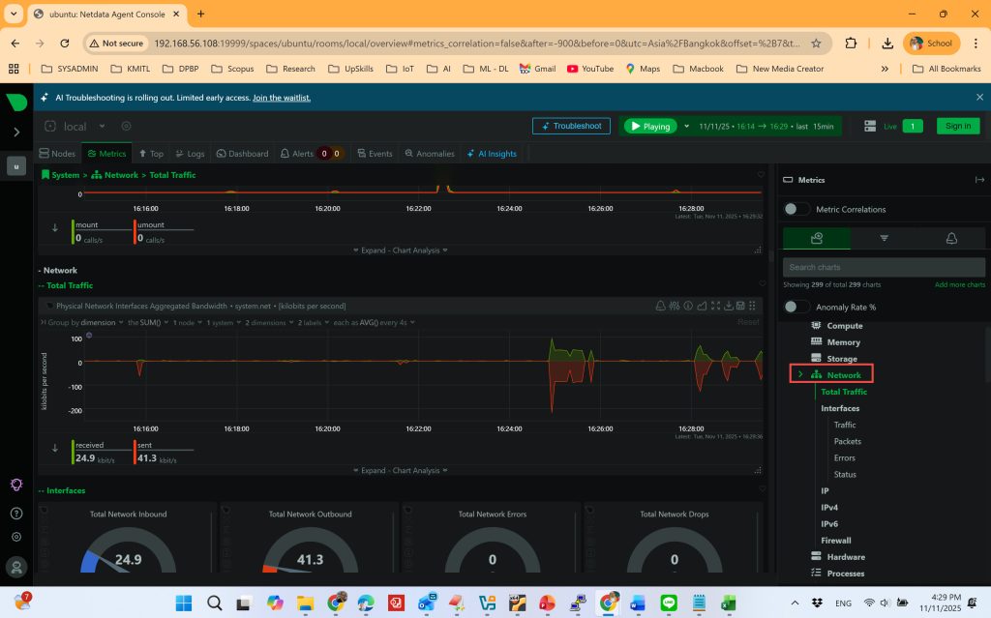This screenshot has height=618, width=991.
Task: Collapse the Metrics sidebar with arrow icon
Action: pyautogui.click(x=979, y=180)
